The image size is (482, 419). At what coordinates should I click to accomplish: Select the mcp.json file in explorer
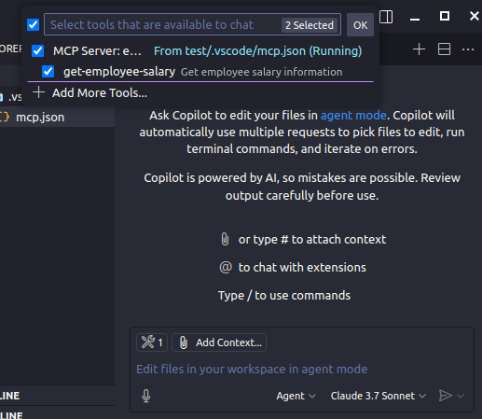[x=40, y=118]
